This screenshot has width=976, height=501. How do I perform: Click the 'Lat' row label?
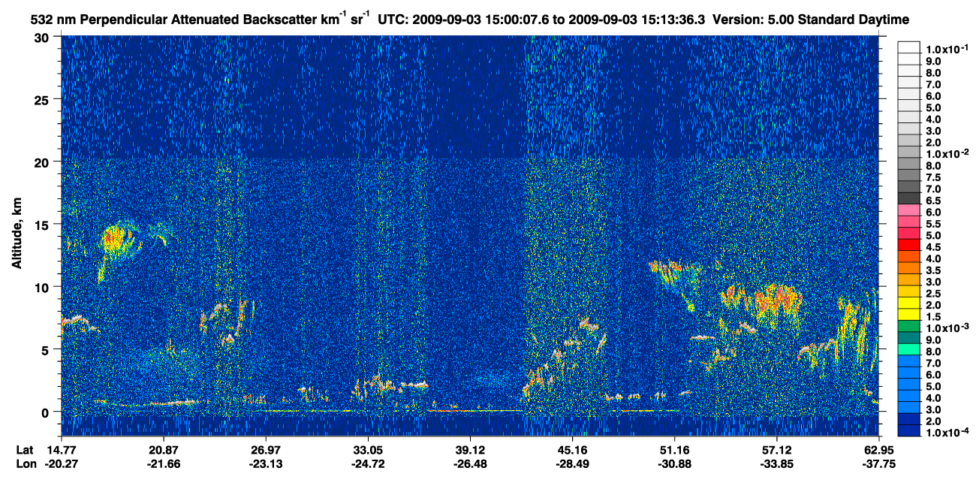coord(25,449)
